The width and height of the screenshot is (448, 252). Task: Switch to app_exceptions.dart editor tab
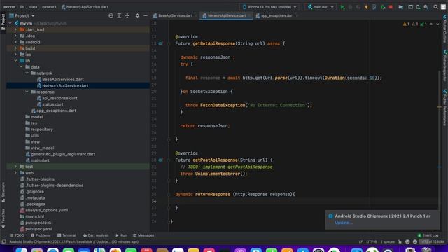click(x=277, y=15)
